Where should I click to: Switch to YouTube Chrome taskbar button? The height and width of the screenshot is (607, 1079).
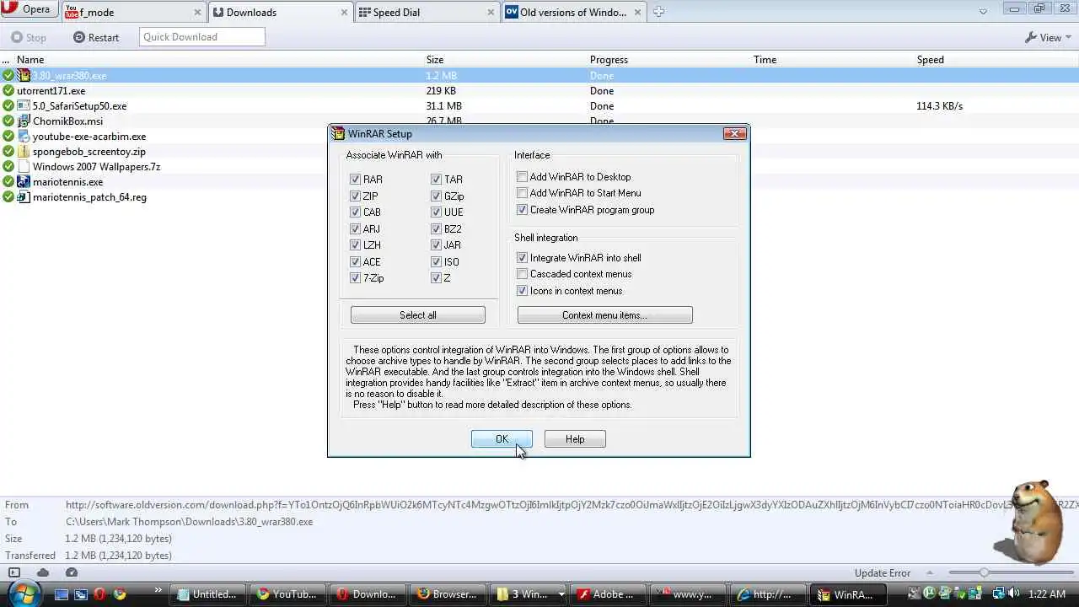click(x=287, y=594)
